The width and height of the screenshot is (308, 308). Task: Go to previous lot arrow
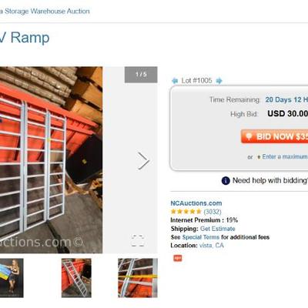[175, 81]
